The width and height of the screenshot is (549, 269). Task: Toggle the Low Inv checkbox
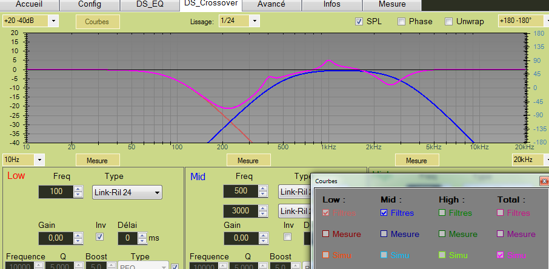coord(101,238)
